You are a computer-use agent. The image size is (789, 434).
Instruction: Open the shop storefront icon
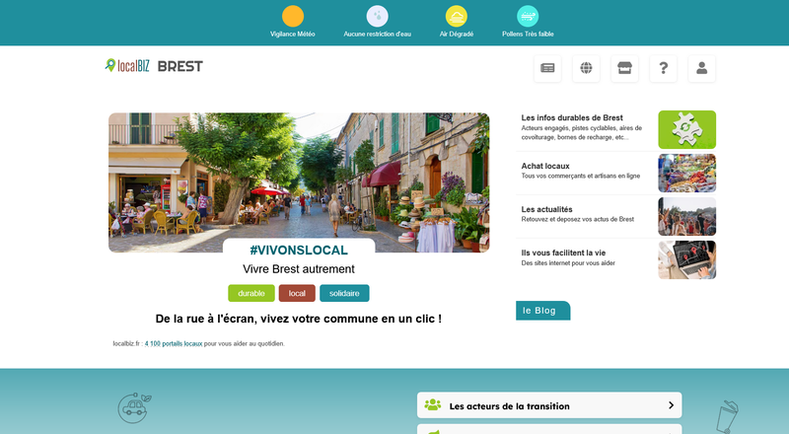pyautogui.click(x=624, y=68)
